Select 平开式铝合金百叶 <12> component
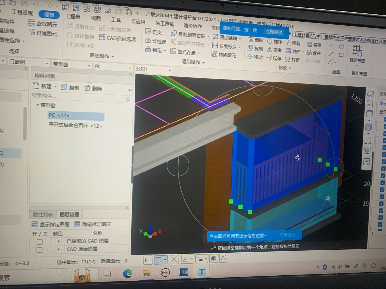This screenshot has width=386, height=289. click(x=75, y=126)
